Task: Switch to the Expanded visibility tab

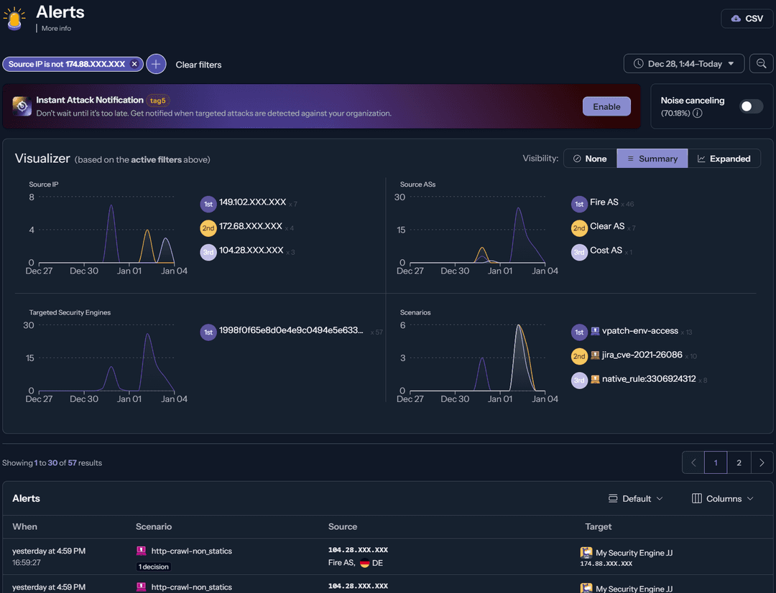Action: [x=724, y=158]
